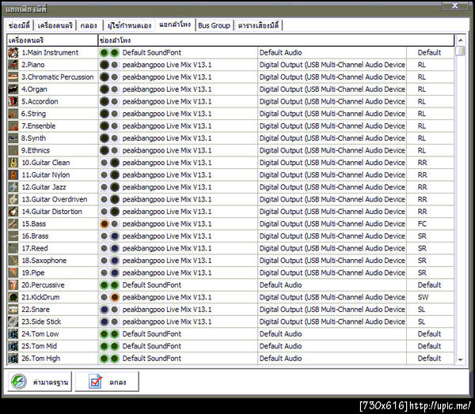The height and width of the screenshot is (414, 475).
Task: Open speaker channel SW for KickDrum row
Action: click(423, 298)
